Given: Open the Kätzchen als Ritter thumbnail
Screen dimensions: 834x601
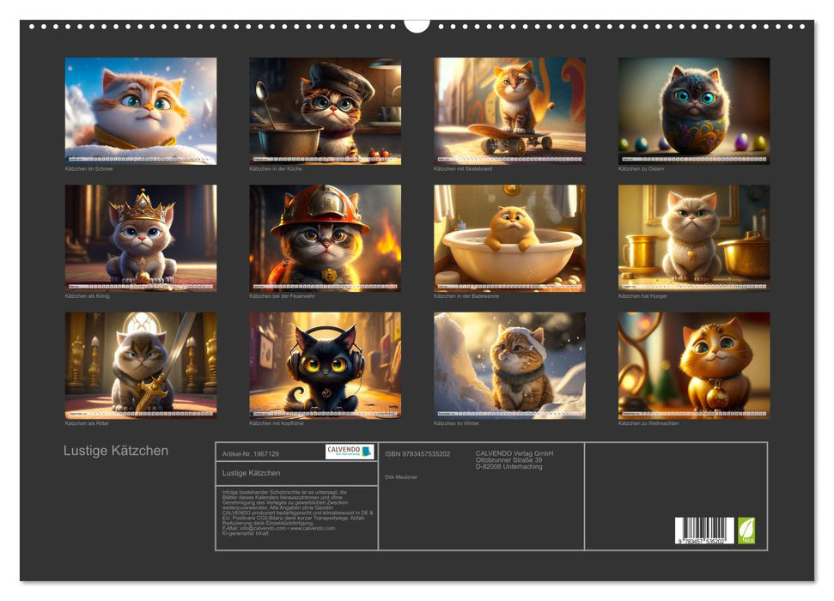Looking at the screenshot, I should tap(141, 365).
